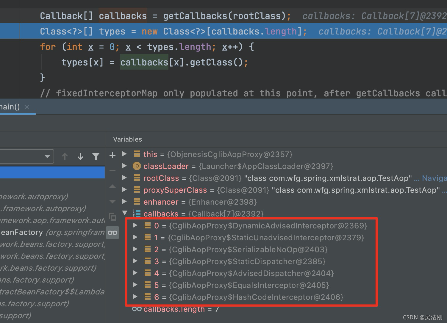Select the HashCodeInterceptor@2406 entry
This screenshot has height=323, width=447.
tap(249, 297)
